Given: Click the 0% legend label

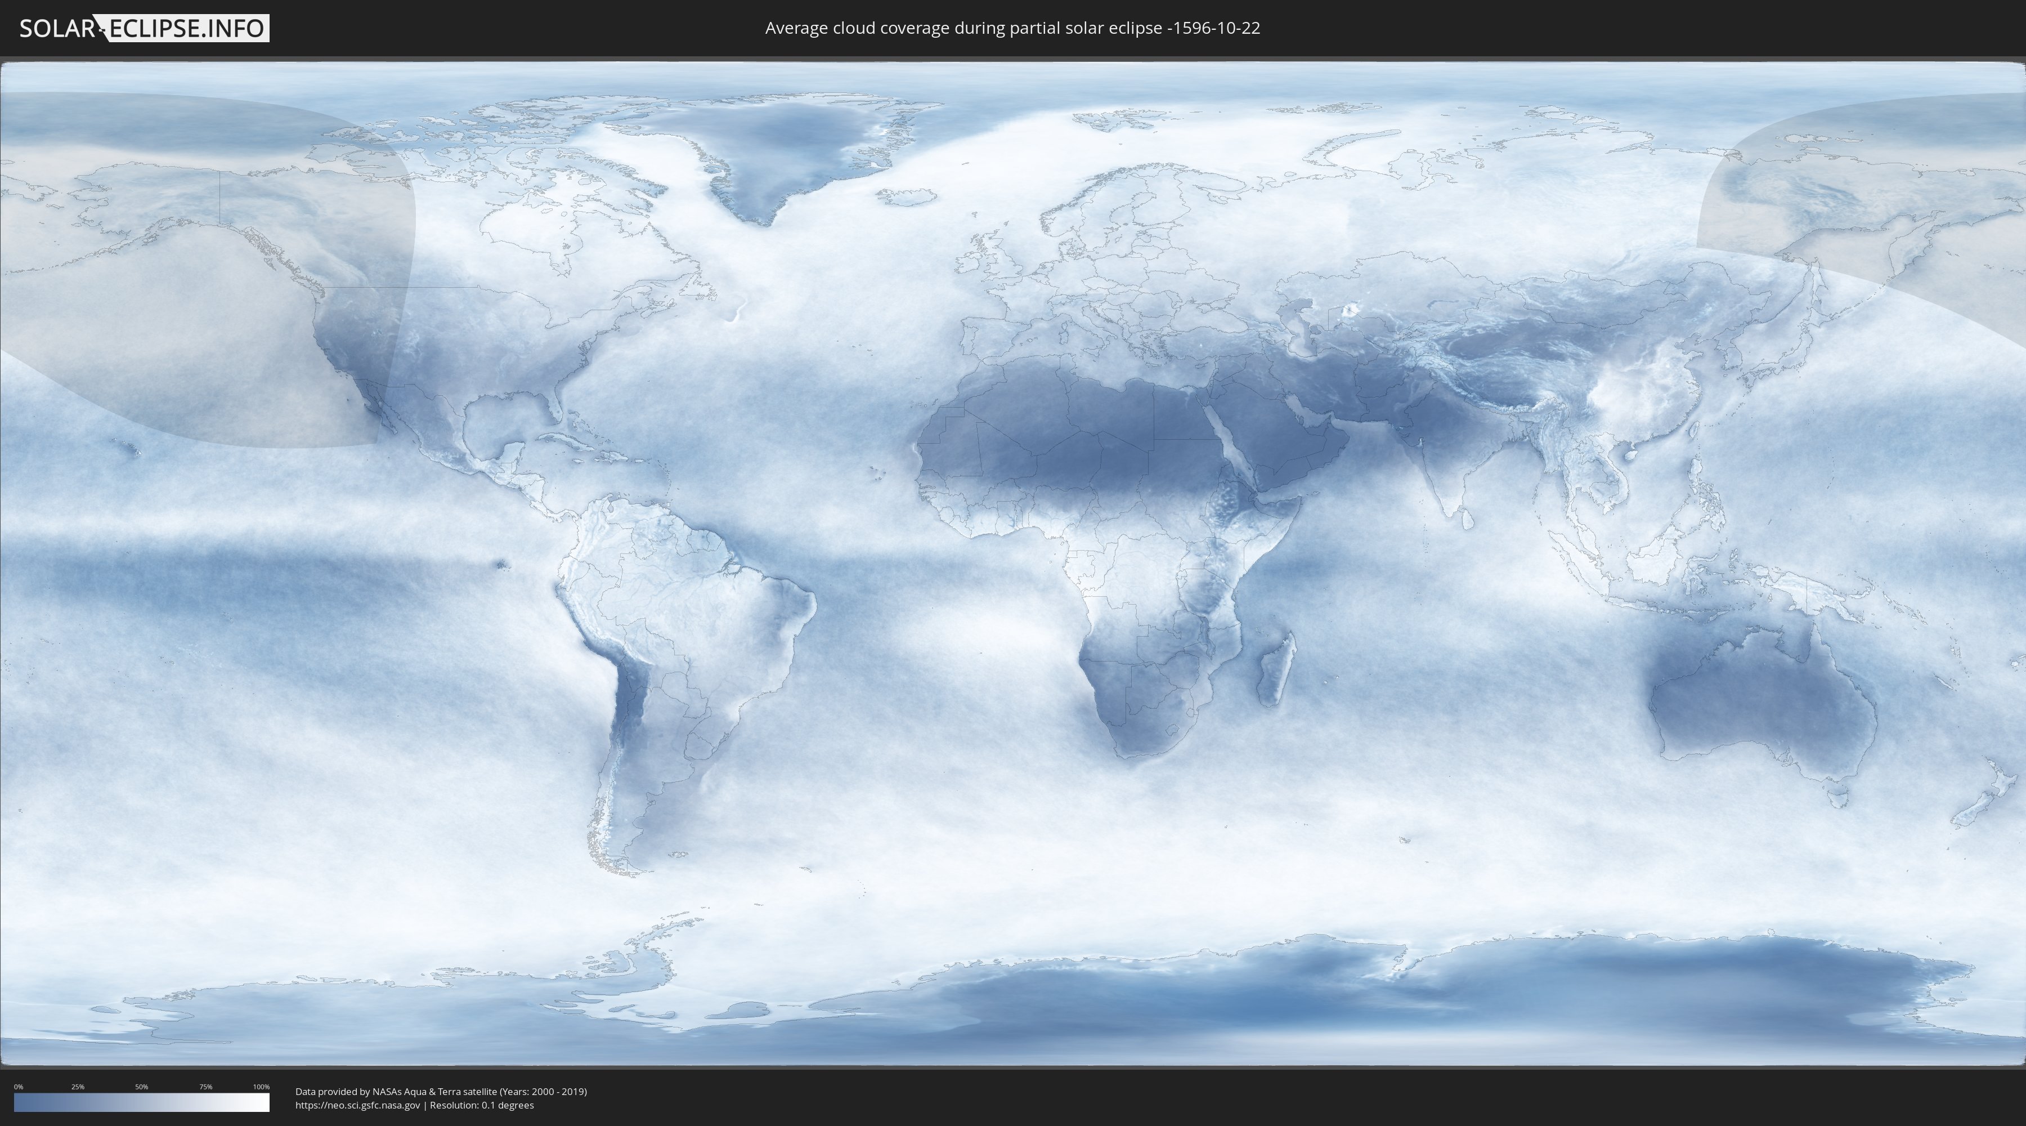Looking at the screenshot, I should point(18,1087).
